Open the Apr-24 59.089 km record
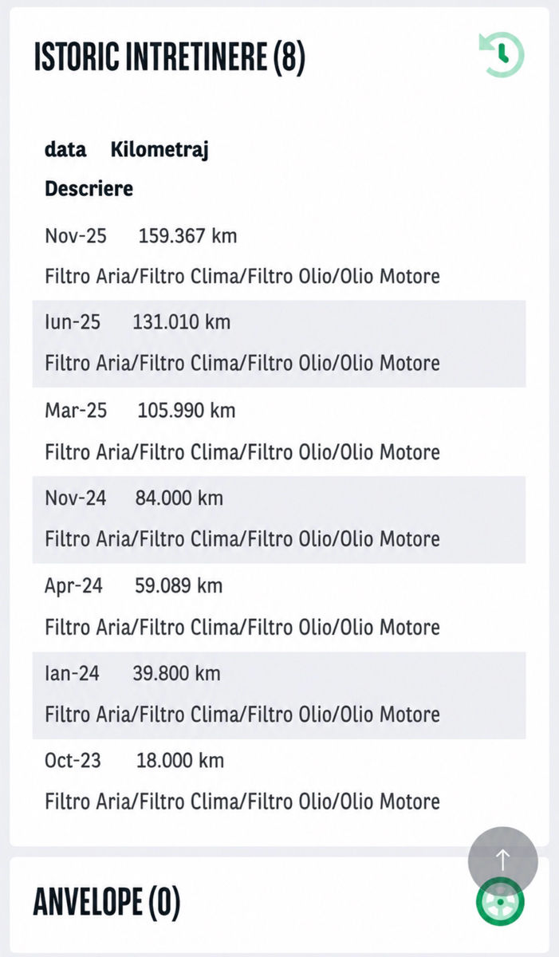This screenshot has height=957, width=559. pyautogui.click(x=279, y=607)
